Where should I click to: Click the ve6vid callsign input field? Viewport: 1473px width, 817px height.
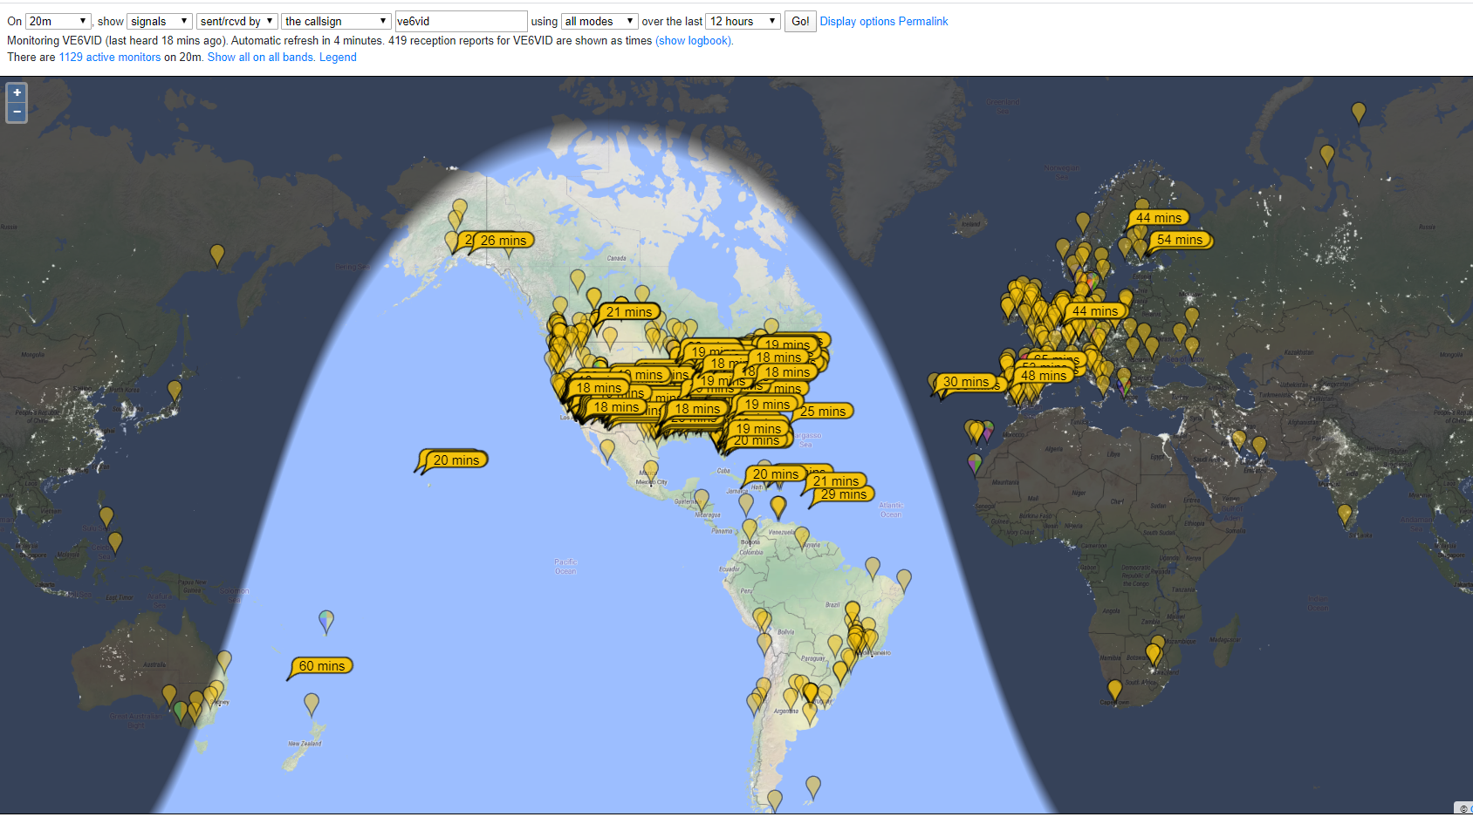(x=460, y=21)
